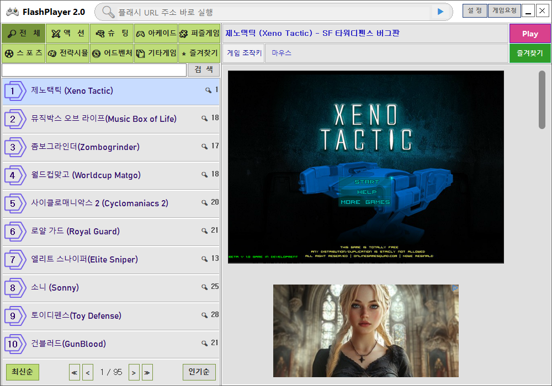
Task: Select the 전략시뮬 strategy category
Action: pos(67,53)
